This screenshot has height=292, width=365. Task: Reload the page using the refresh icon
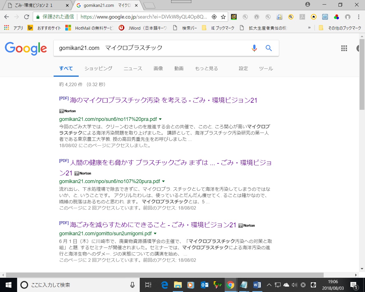click(x=26, y=17)
